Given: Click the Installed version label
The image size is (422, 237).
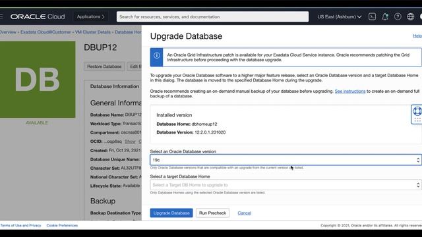Looking at the screenshot, I should (x=174, y=115).
